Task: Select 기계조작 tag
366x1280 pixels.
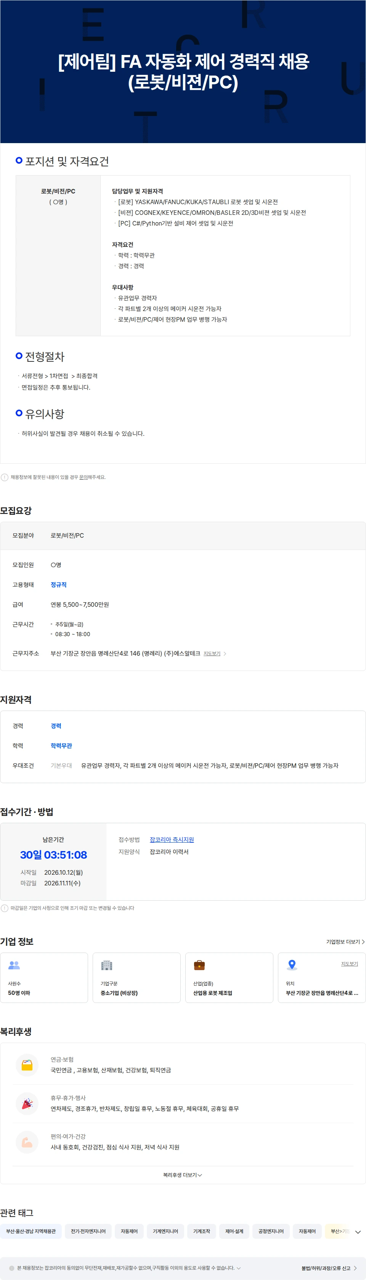Action: 202,1231
